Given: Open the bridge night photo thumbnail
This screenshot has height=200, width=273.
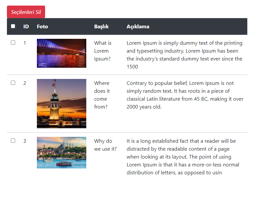Looking at the screenshot, I should coord(62,53).
